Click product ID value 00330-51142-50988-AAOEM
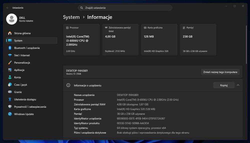This screenshot has width=250, height=143. (133, 123)
